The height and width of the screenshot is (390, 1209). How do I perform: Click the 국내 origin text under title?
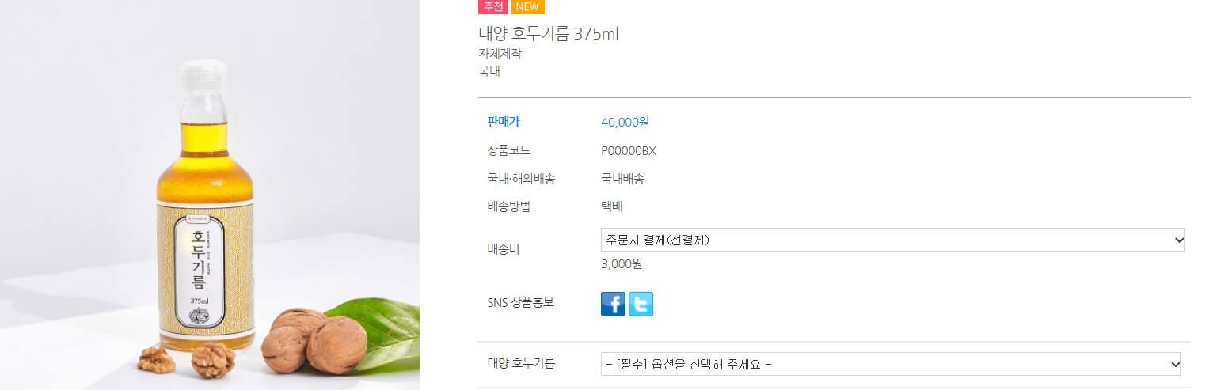point(489,71)
